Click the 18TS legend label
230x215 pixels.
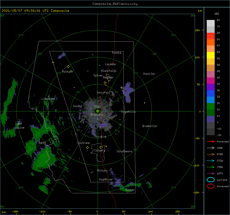tap(220, 174)
